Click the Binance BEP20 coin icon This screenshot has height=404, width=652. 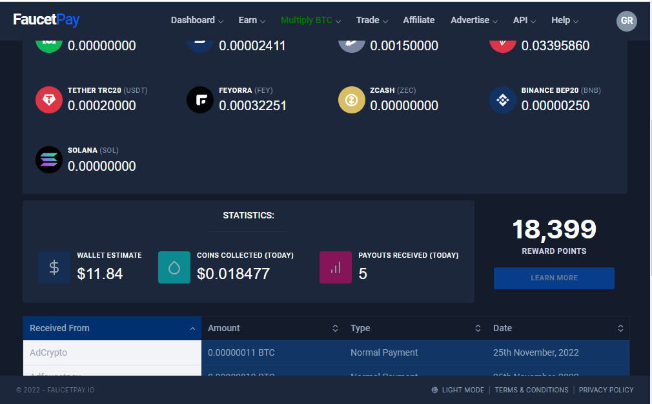(x=503, y=100)
